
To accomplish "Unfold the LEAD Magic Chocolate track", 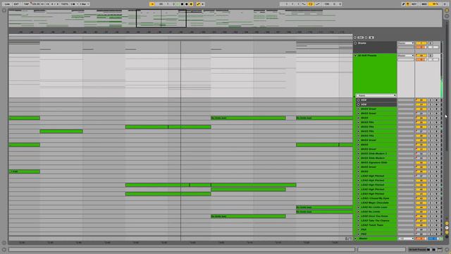I will 359,202.
